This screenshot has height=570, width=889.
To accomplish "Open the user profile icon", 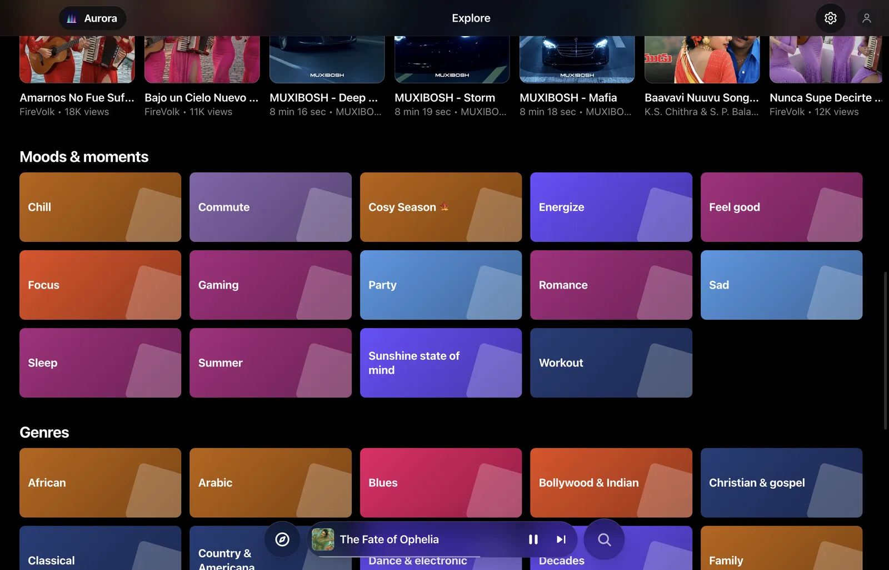I will tap(866, 18).
